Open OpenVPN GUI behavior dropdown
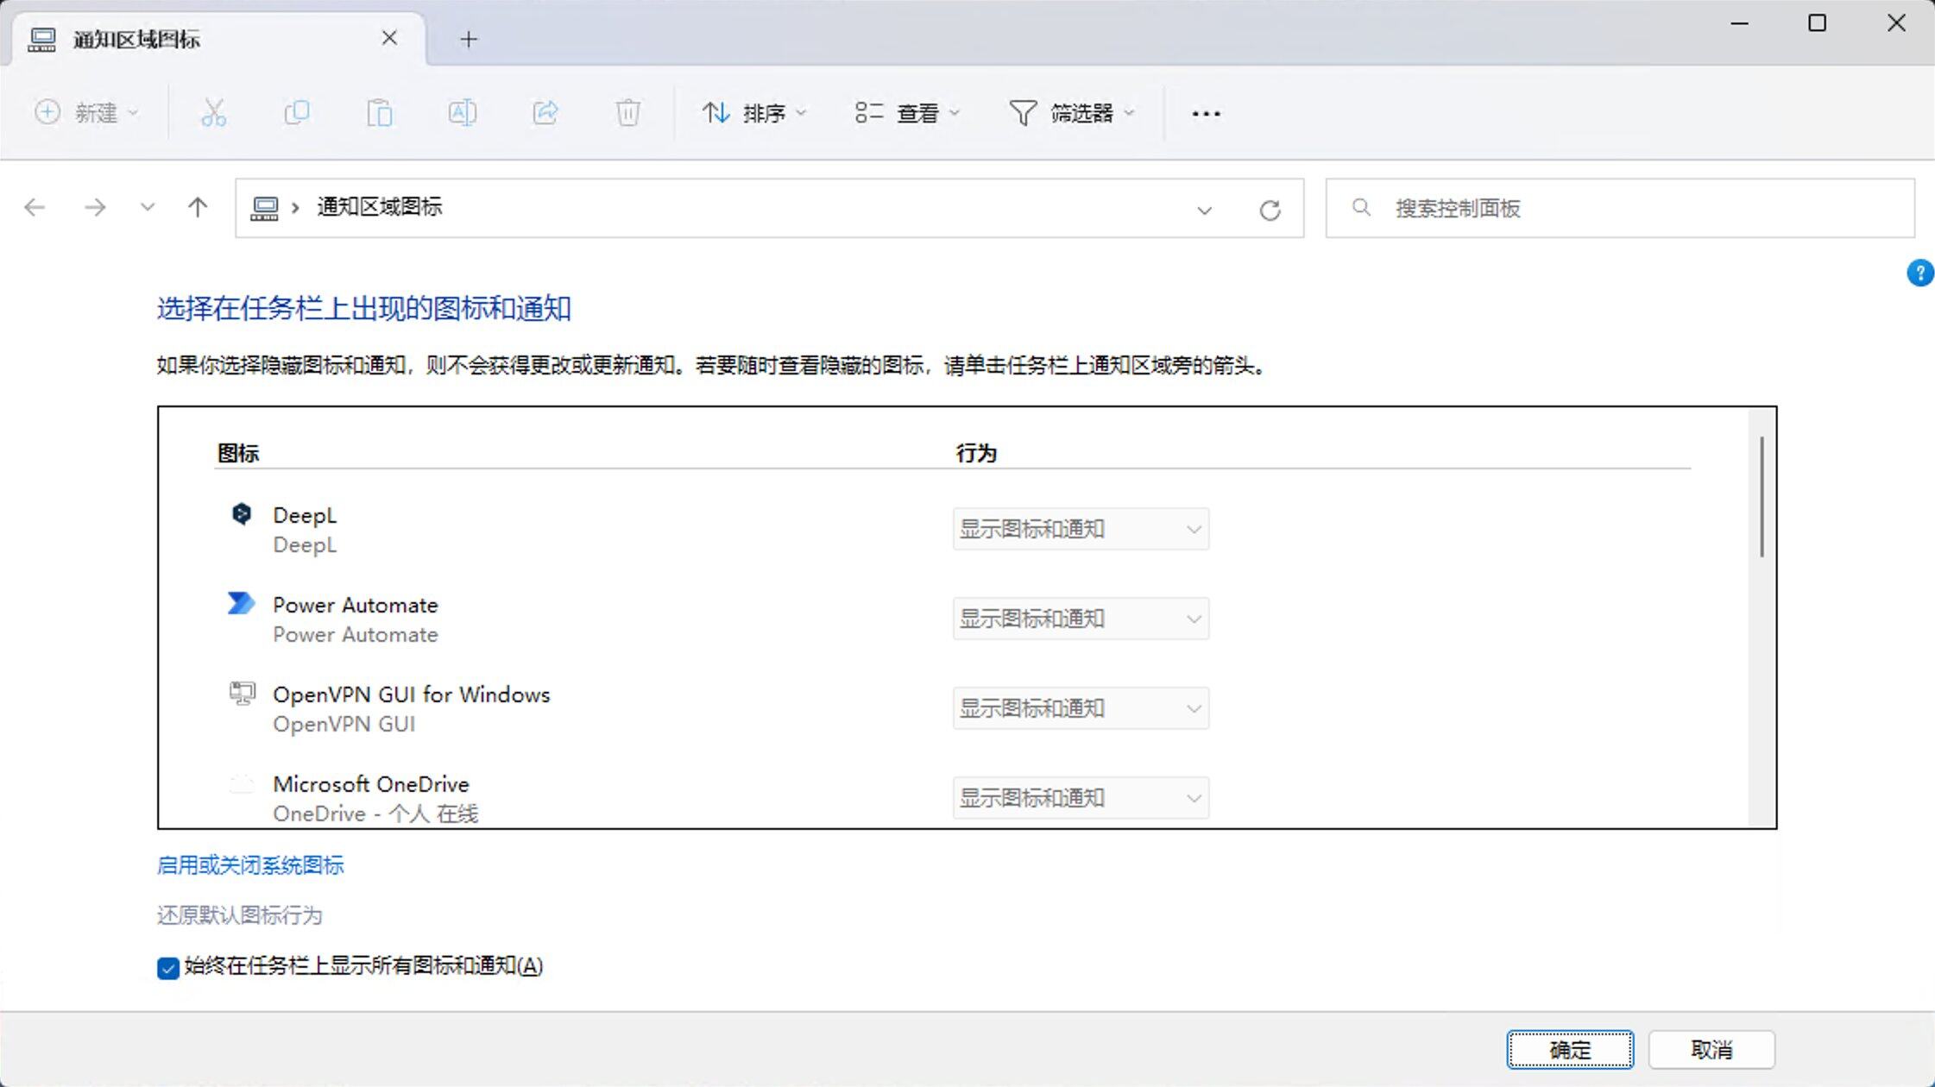1935x1087 pixels. pyautogui.click(x=1081, y=708)
